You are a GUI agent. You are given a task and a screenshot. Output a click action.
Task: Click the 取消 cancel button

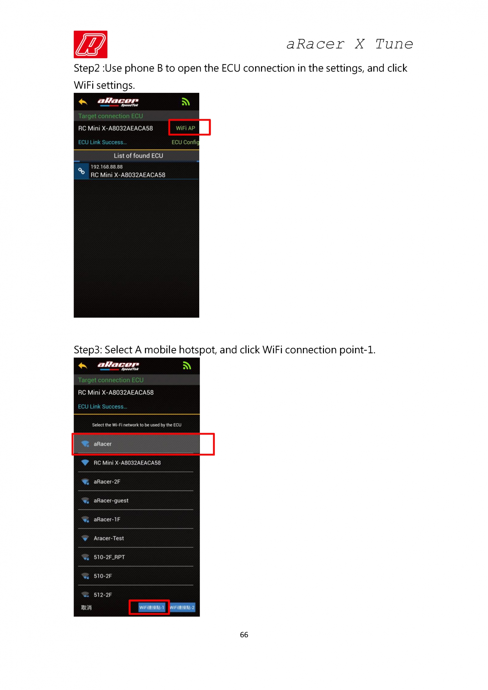coord(86,608)
